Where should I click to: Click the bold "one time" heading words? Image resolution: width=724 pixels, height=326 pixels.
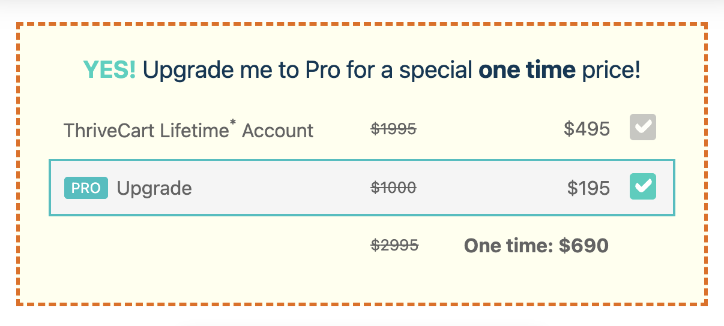(x=526, y=71)
